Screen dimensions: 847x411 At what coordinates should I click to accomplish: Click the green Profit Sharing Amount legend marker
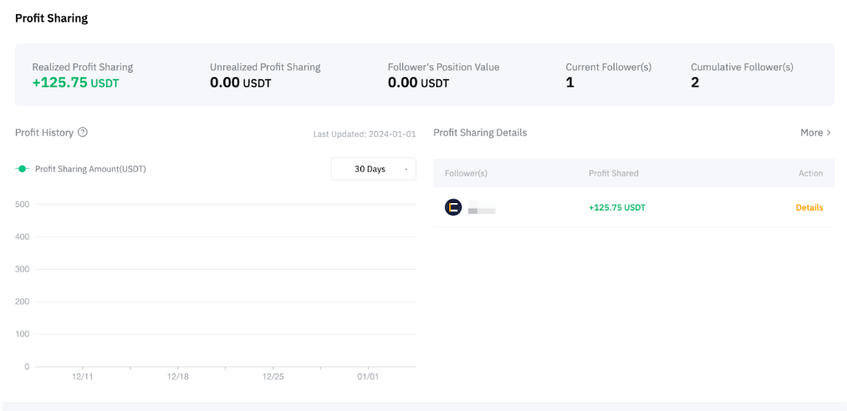point(23,169)
